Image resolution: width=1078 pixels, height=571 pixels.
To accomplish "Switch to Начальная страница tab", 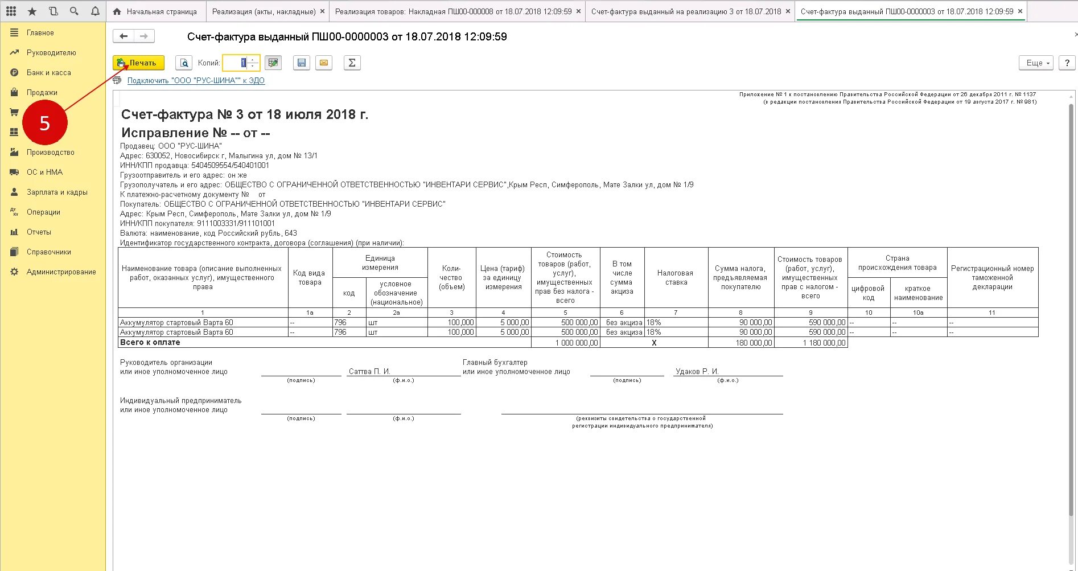I will (155, 11).
